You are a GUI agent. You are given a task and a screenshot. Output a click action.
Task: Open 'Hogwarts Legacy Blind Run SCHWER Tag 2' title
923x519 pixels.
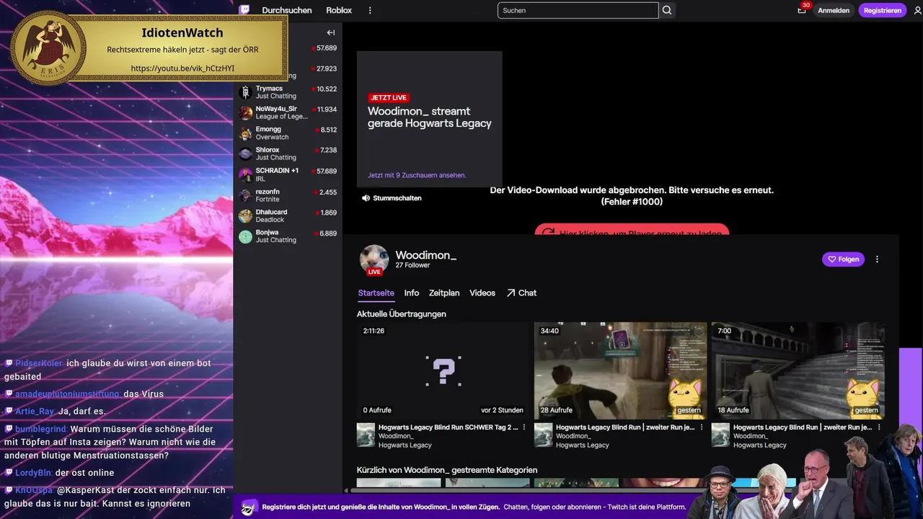pos(448,427)
